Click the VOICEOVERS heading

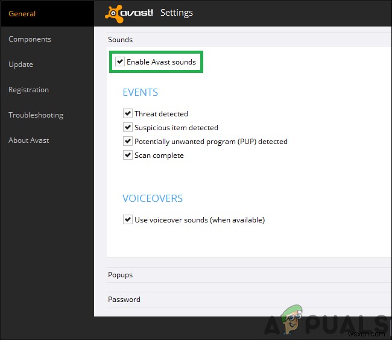coord(153,198)
